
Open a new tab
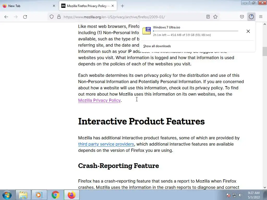click(123, 6)
